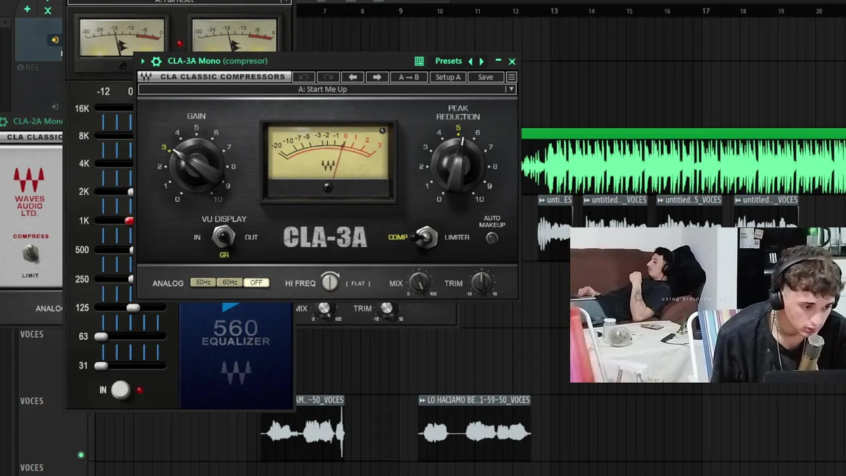The image size is (846, 476).
Task: Select the green highlighted audio clip in timeline
Action: click(683, 162)
